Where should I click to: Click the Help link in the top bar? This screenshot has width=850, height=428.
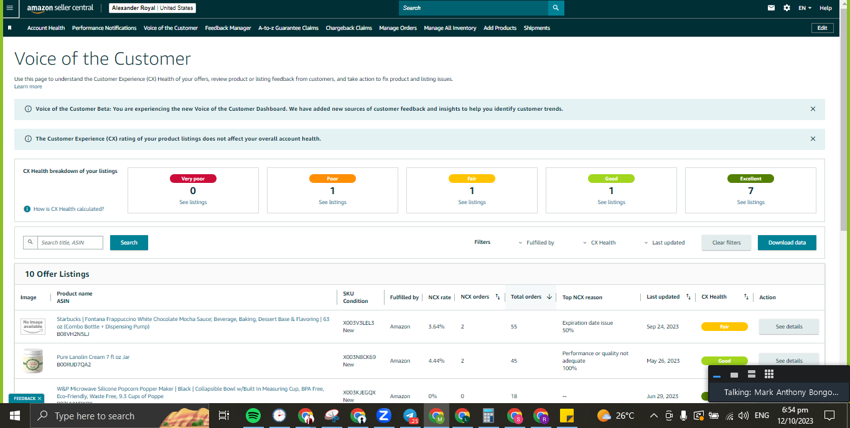[825, 8]
